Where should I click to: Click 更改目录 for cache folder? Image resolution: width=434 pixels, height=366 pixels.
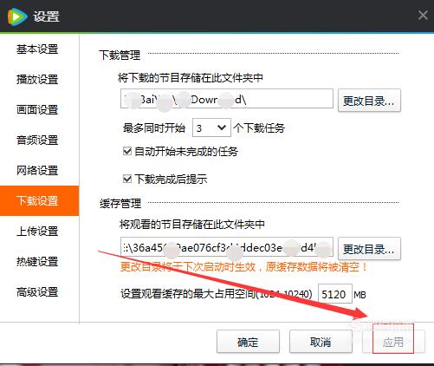[369, 249]
